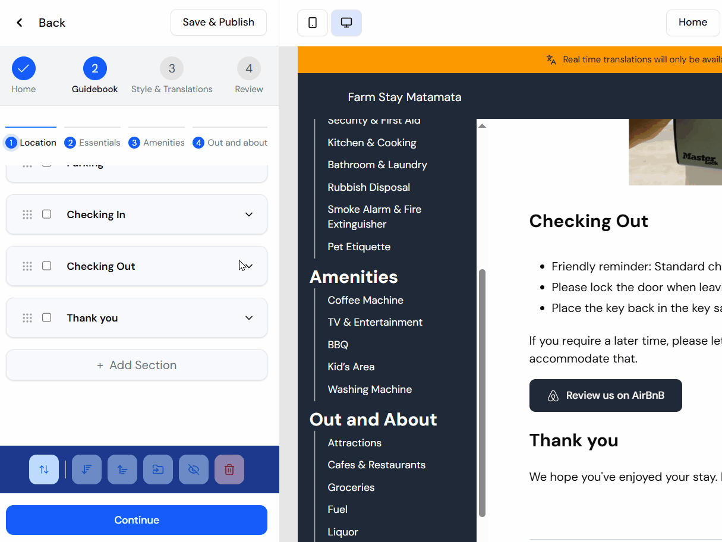Screen dimensions: 722x542
Task: Open the Style & Translations step
Action: [x=172, y=75]
